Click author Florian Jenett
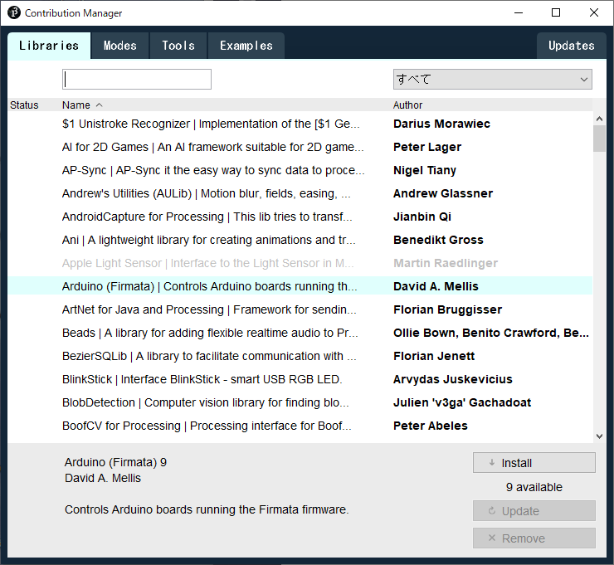The height and width of the screenshot is (565, 614). coord(434,356)
